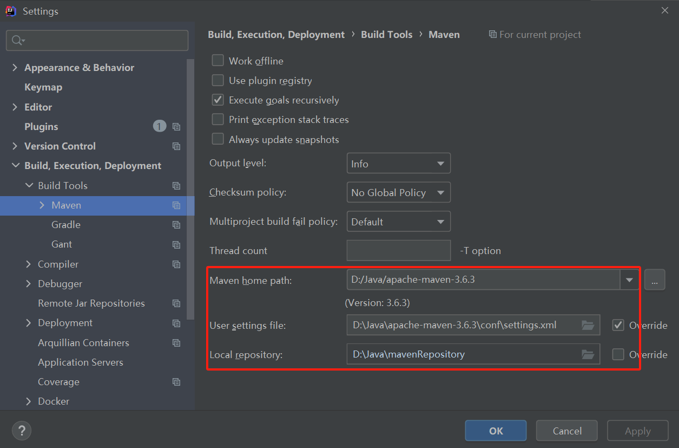This screenshot has height=448, width=679.
Task: Expand the Compiler node
Action: pyautogui.click(x=29, y=264)
